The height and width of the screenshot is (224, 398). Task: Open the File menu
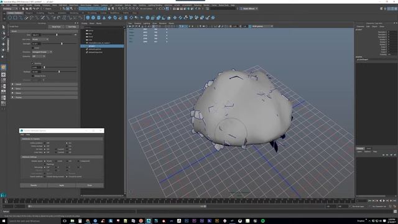[2, 5]
